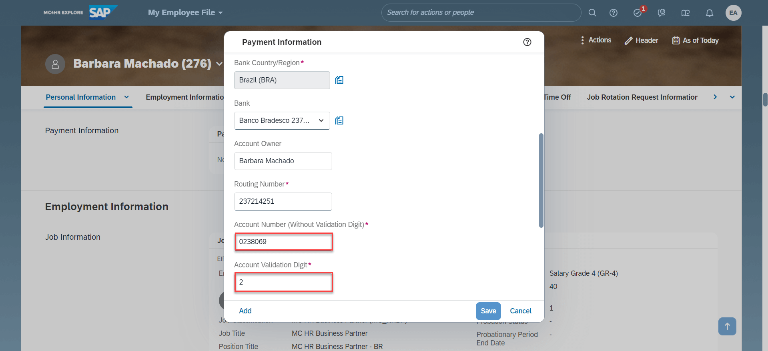Expand the Barbara Machado name chevron
The width and height of the screenshot is (768, 351).
click(219, 64)
